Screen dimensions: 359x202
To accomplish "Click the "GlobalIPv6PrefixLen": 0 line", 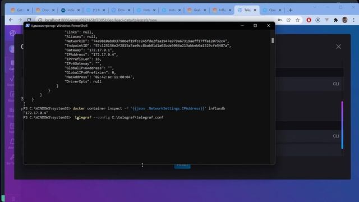I will (x=90, y=72).
